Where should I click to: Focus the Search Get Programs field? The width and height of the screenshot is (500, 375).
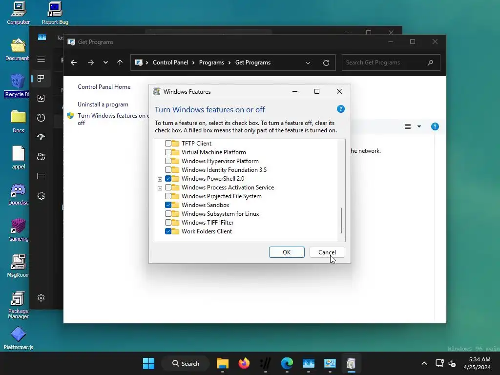point(391,62)
